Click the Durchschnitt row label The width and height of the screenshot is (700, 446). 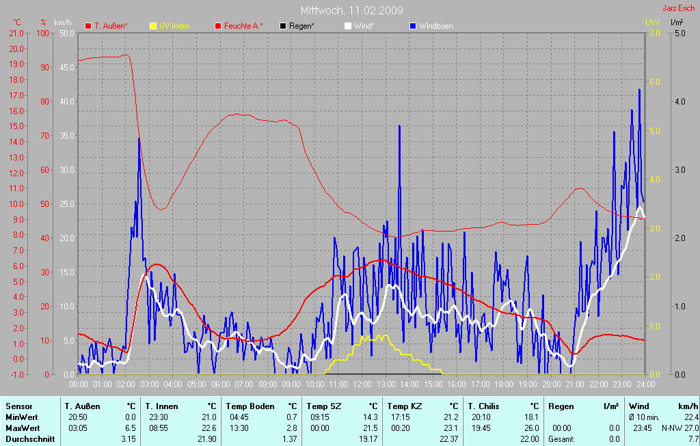point(30,438)
